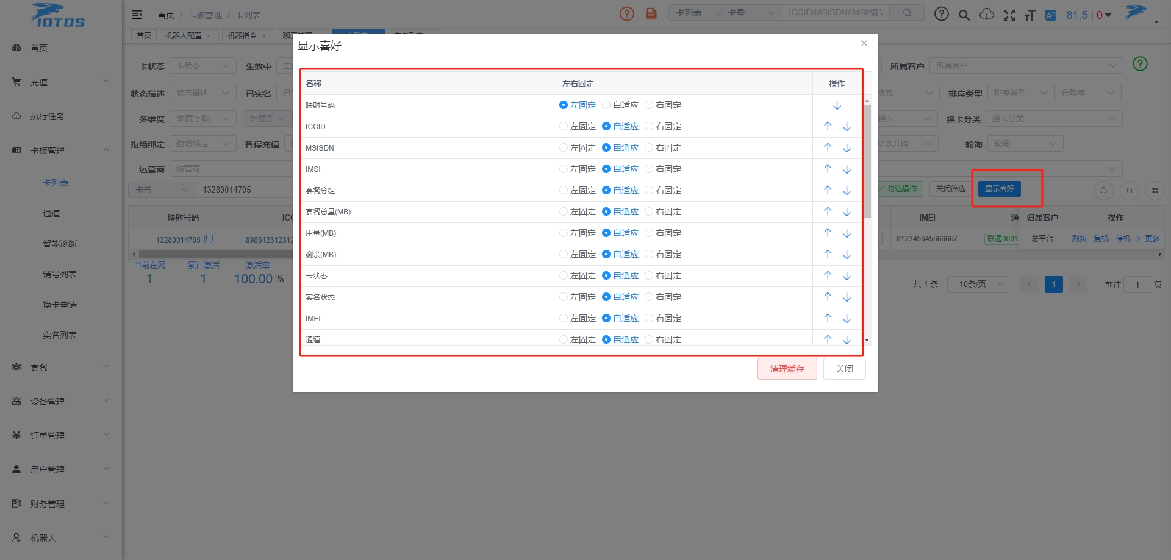
Task: Click the refresh circle icon above table
Action: tap(1130, 191)
